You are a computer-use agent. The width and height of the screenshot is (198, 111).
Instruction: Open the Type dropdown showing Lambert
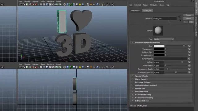(164, 39)
